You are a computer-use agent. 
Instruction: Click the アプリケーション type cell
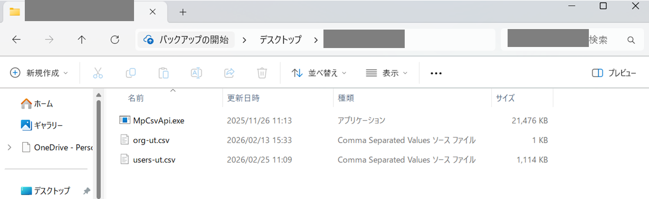(361, 120)
